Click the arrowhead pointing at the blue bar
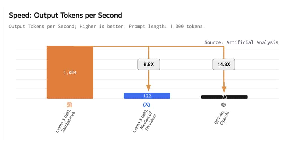The width and height of the screenshot is (290, 145). (148, 88)
